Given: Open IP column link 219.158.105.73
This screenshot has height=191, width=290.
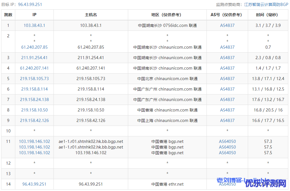Looking at the screenshot, I should 34,79.
